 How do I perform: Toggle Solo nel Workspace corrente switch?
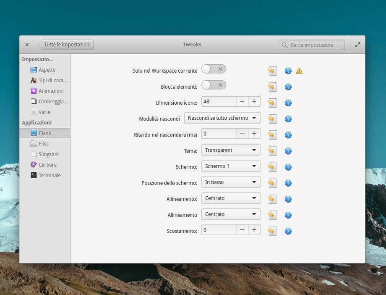coord(214,69)
